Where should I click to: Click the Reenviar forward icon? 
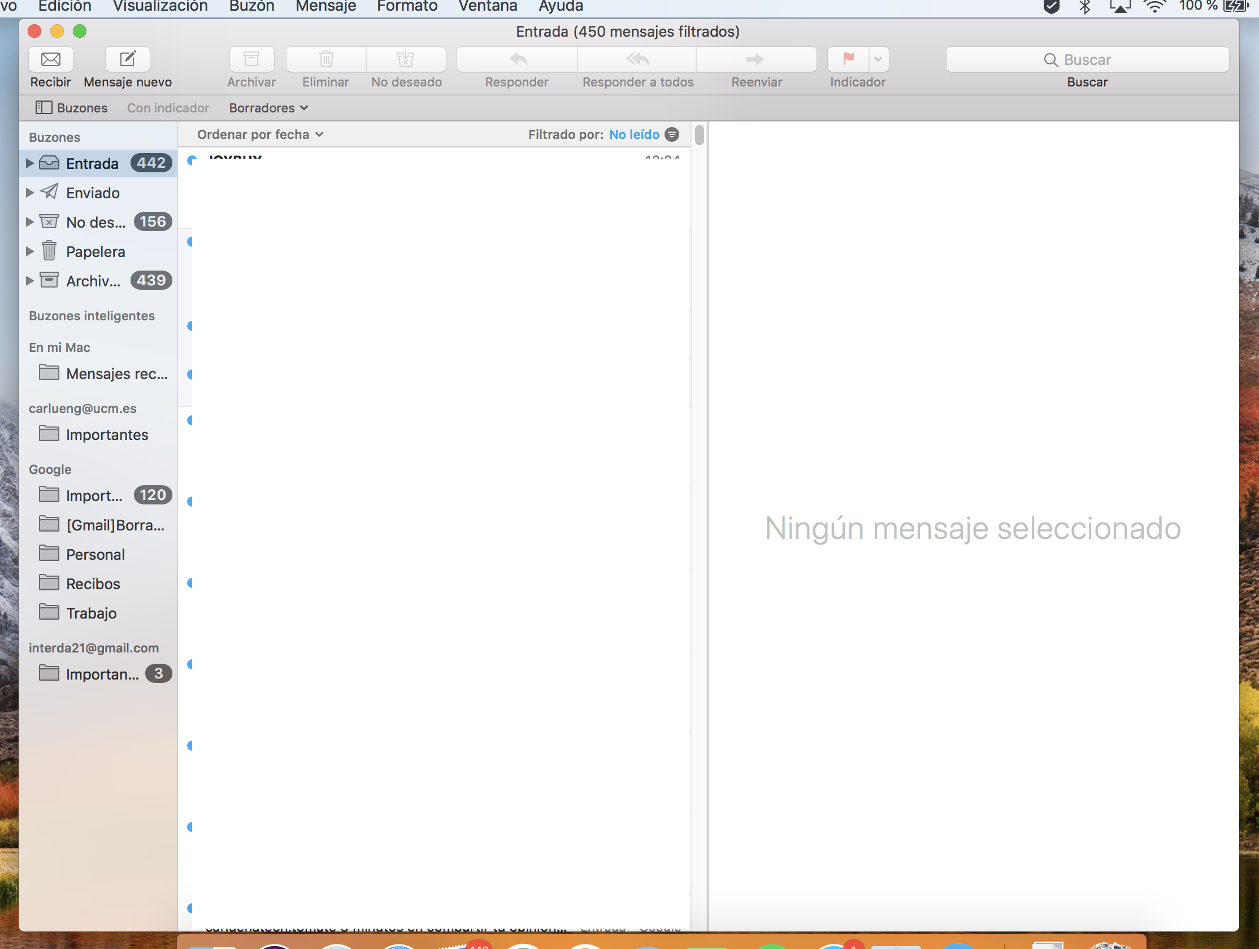click(756, 59)
